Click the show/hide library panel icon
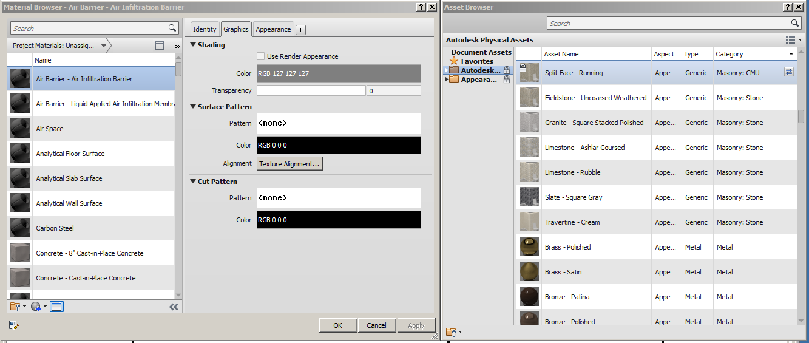 pos(160,46)
